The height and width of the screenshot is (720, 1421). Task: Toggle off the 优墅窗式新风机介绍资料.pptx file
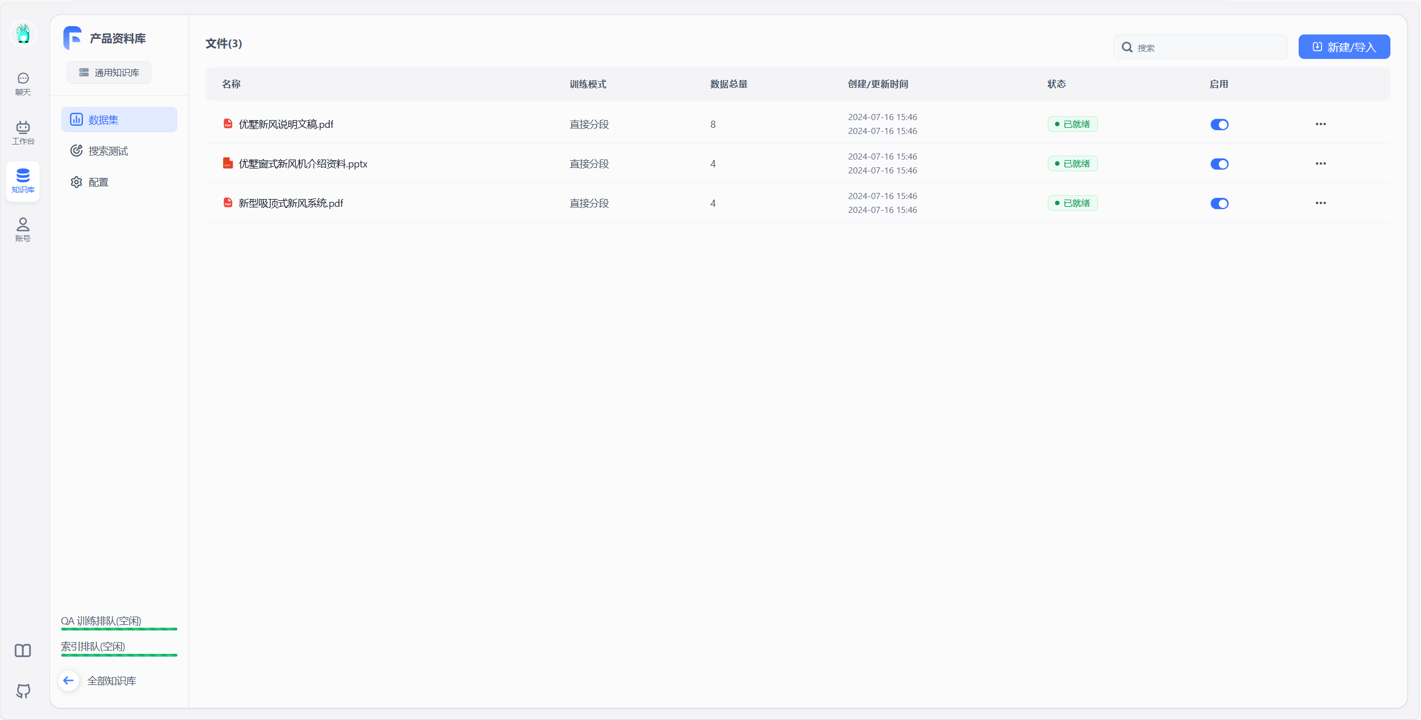pyautogui.click(x=1219, y=164)
